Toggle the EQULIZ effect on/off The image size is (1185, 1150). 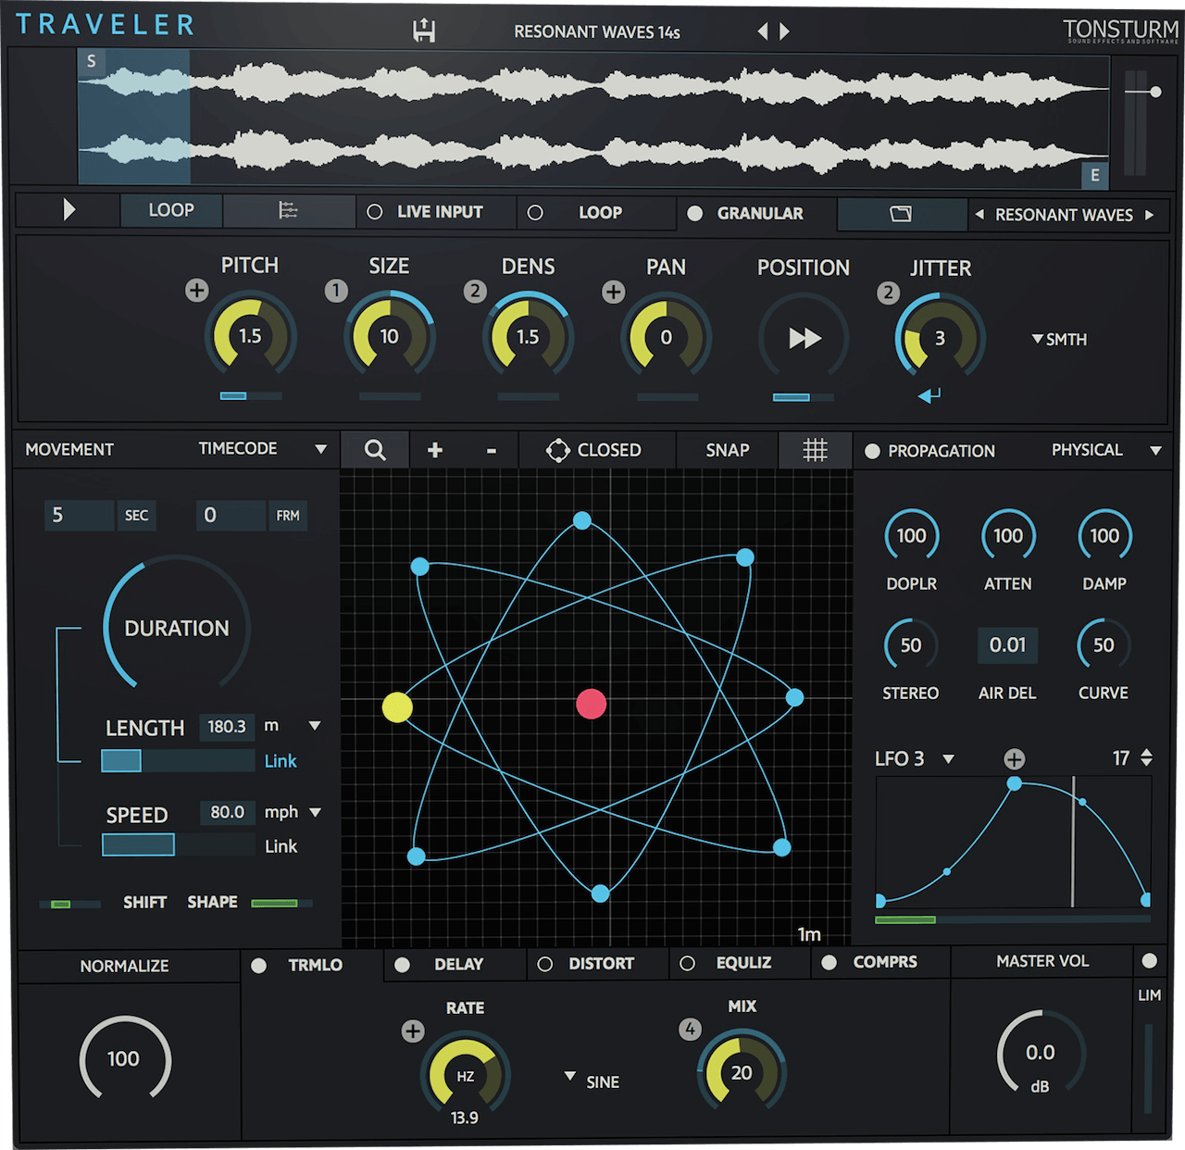(x=687, y=963)
